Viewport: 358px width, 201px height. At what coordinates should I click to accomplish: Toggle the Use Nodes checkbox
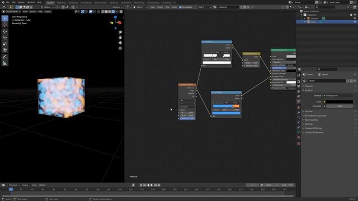click(180, 7)
